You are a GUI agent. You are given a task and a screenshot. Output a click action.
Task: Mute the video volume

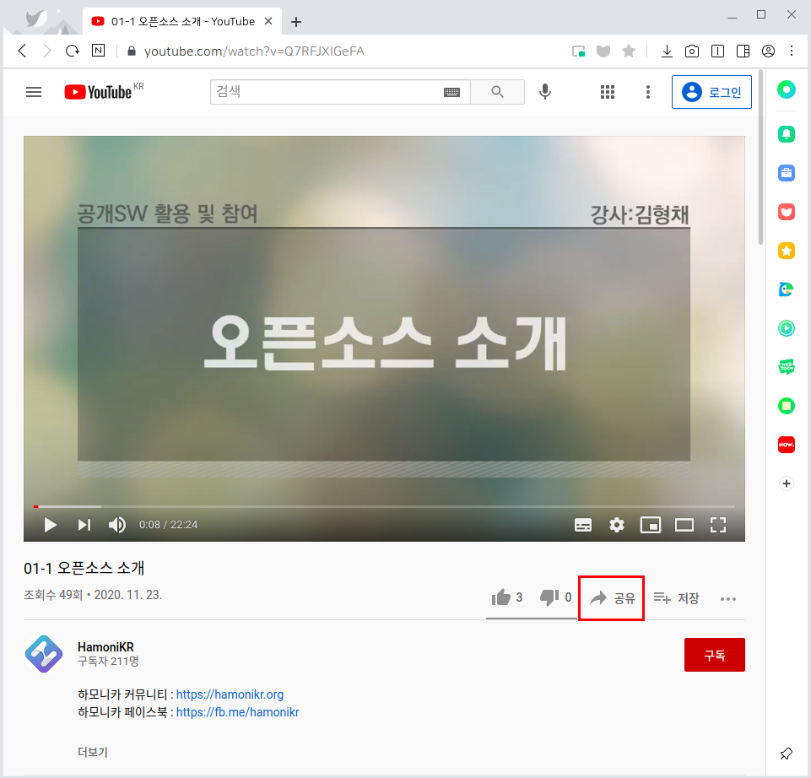pos(117,525)
